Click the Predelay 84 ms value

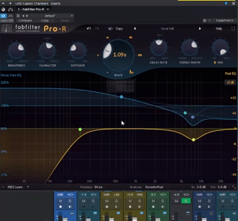98,187
